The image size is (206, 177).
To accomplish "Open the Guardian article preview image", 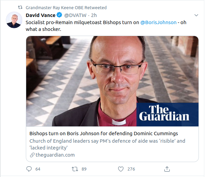I will [x=112, y=81].
